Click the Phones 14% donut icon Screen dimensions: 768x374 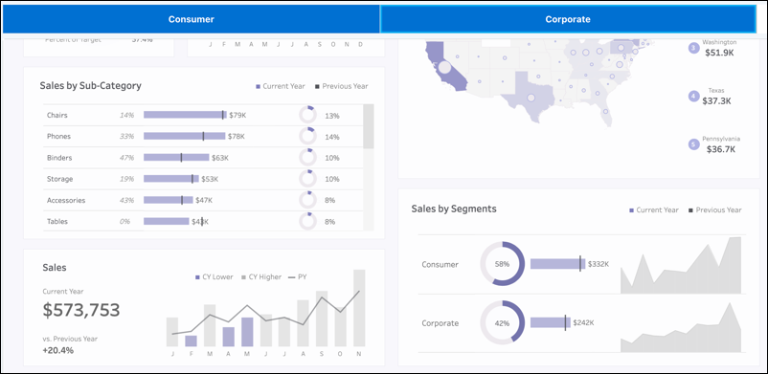(307, 136)
